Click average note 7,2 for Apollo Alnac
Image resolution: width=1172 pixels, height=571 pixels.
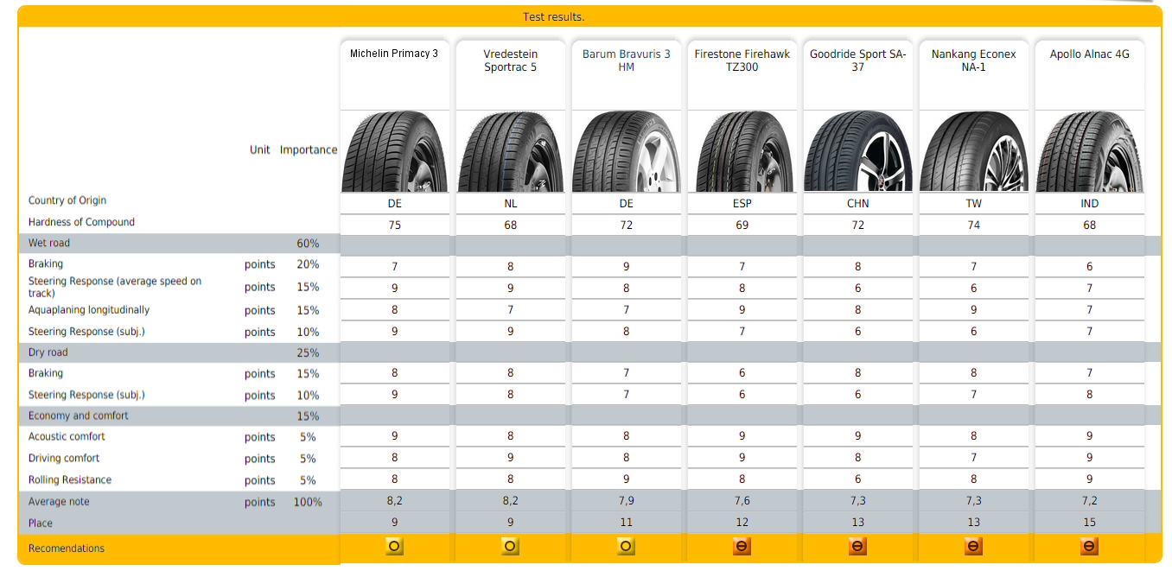coord(1090,501)
